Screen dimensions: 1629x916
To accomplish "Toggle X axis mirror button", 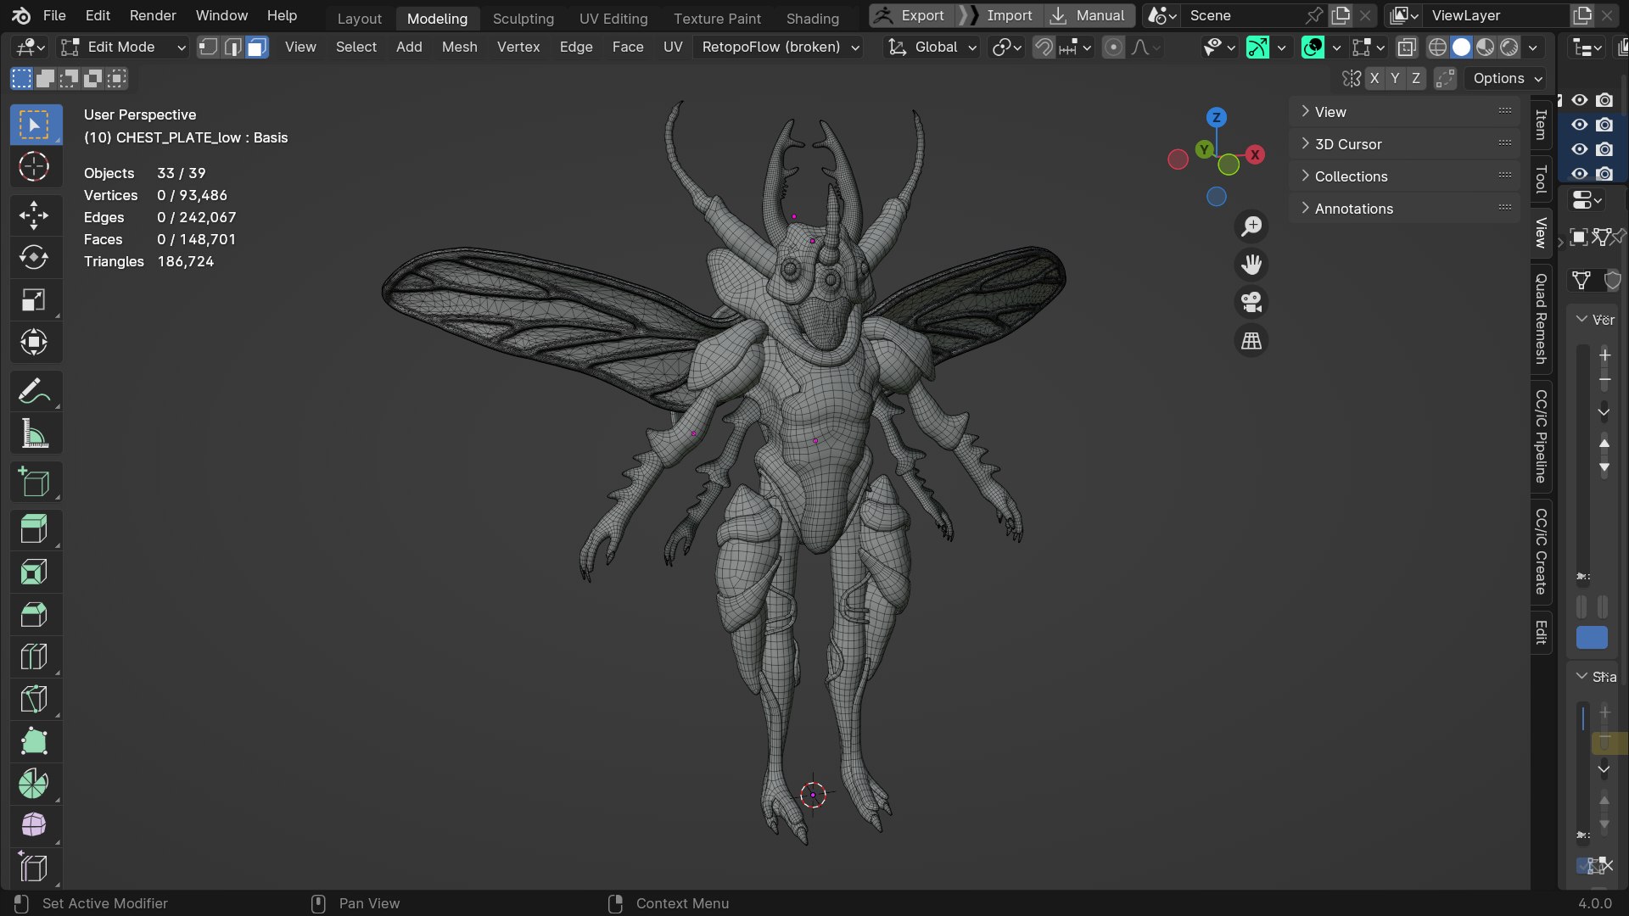I will 1374,79.
